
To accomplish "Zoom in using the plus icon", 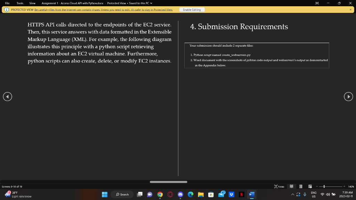I will (x=345, y=186).
